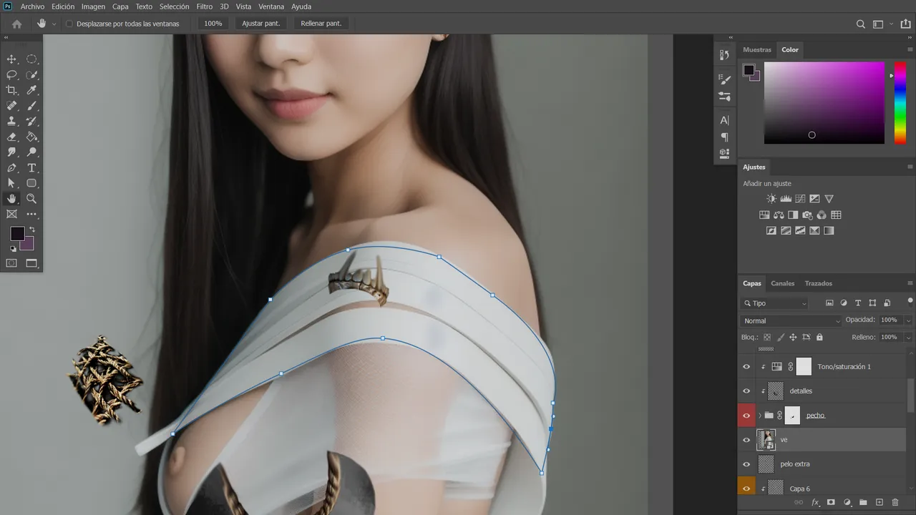Select the Type tool
The width and height of the screenshot is (916, 515).
pyautogui.click(x=31, y=168)
